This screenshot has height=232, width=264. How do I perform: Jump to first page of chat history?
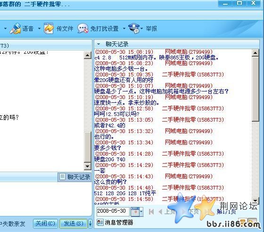151,211
